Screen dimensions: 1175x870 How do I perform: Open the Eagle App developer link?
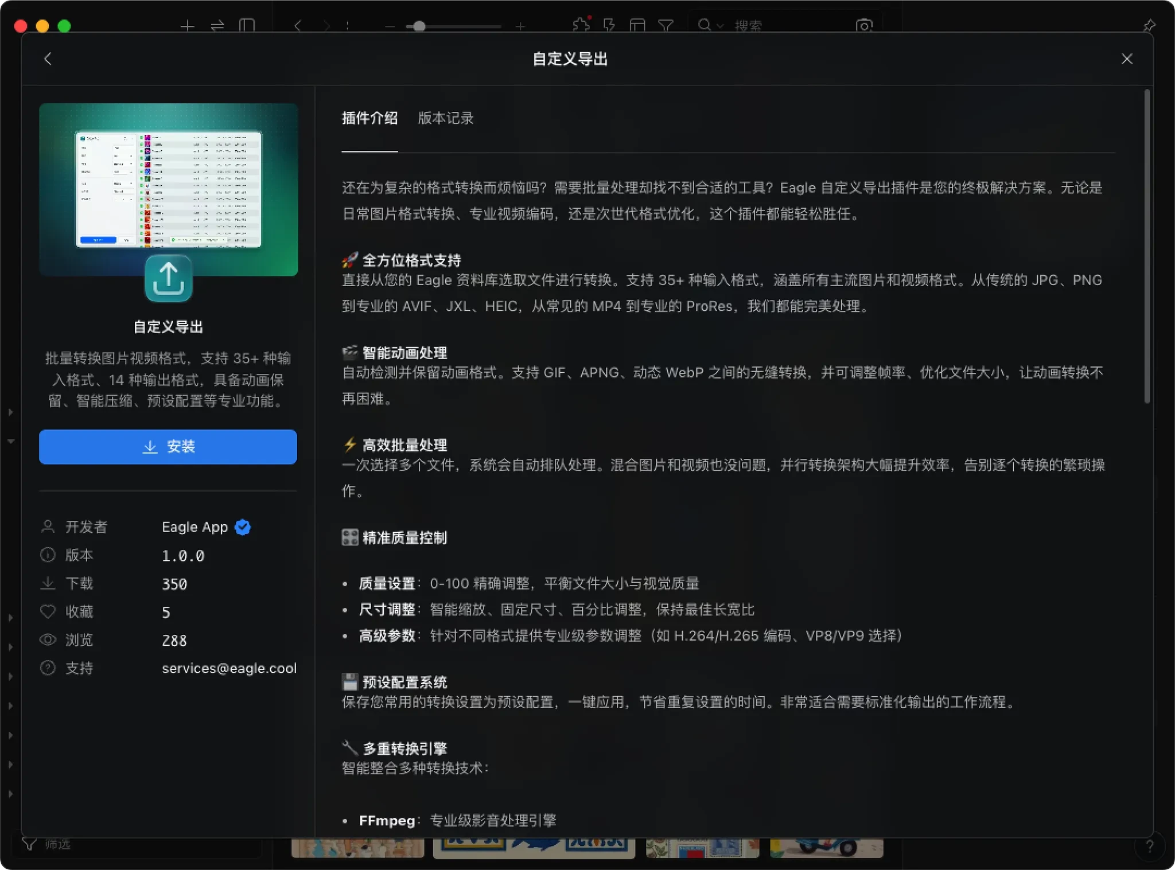point(195,527)
